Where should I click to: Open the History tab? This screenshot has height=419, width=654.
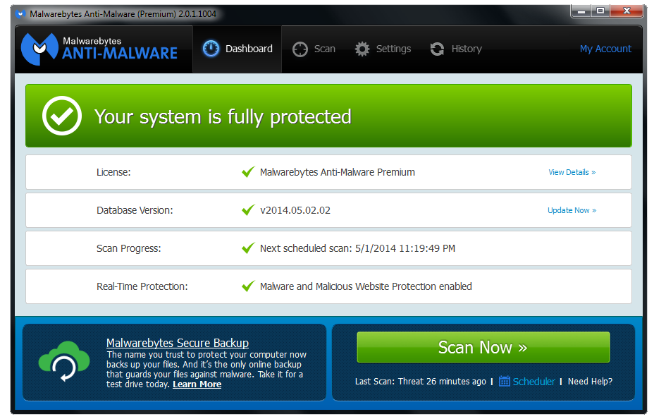click(x=456, y=49)
